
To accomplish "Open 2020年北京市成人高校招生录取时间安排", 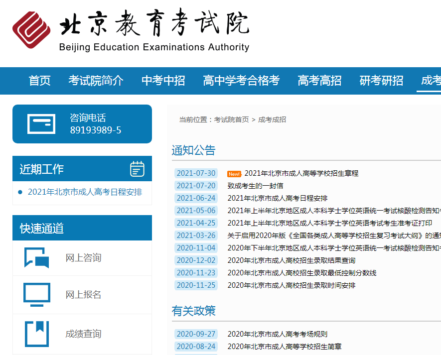I will click(x=292, y=285).
